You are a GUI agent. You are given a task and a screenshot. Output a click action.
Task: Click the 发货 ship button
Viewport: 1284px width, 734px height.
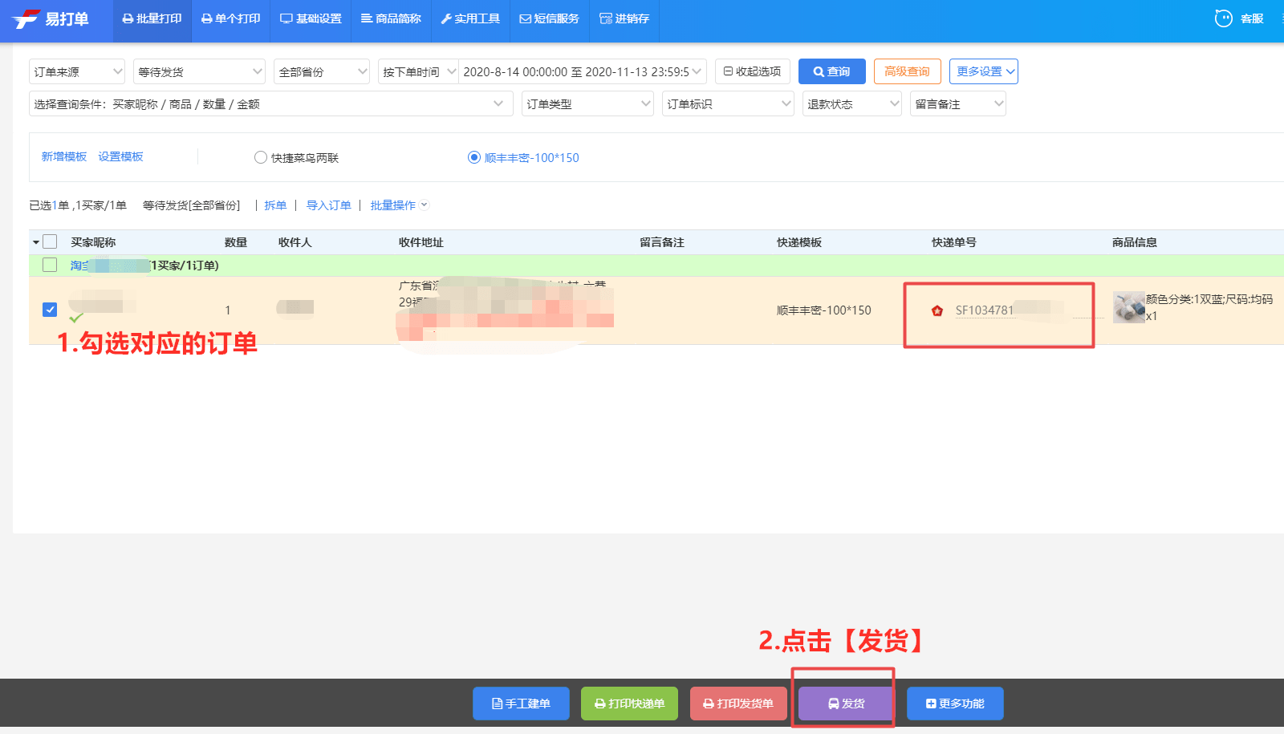pyautogui.click(x=846, y=704)
